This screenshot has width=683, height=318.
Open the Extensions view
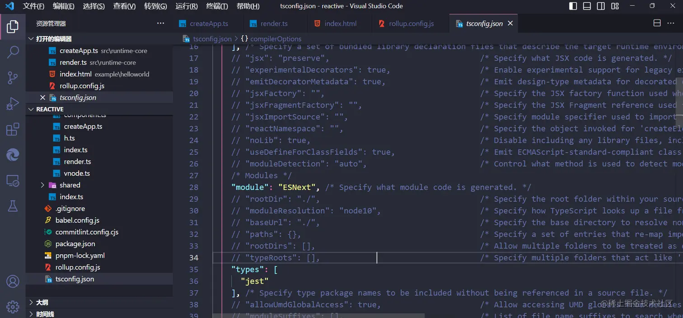click(13, 130)
